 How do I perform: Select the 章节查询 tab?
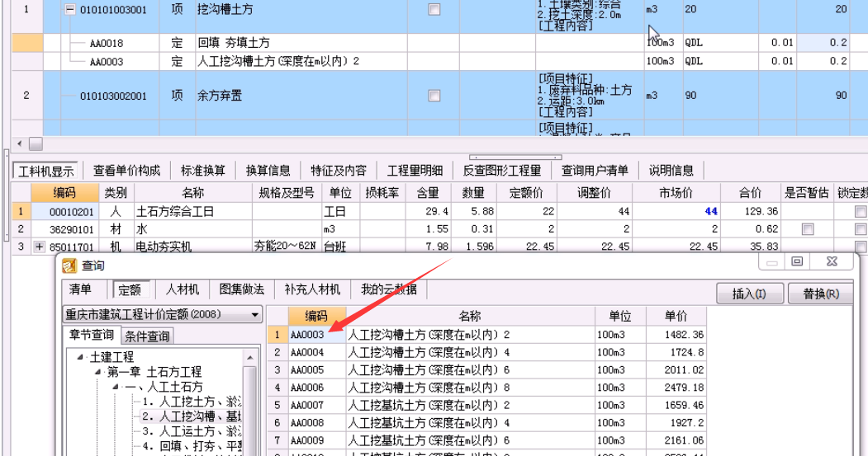coord(91,335)
